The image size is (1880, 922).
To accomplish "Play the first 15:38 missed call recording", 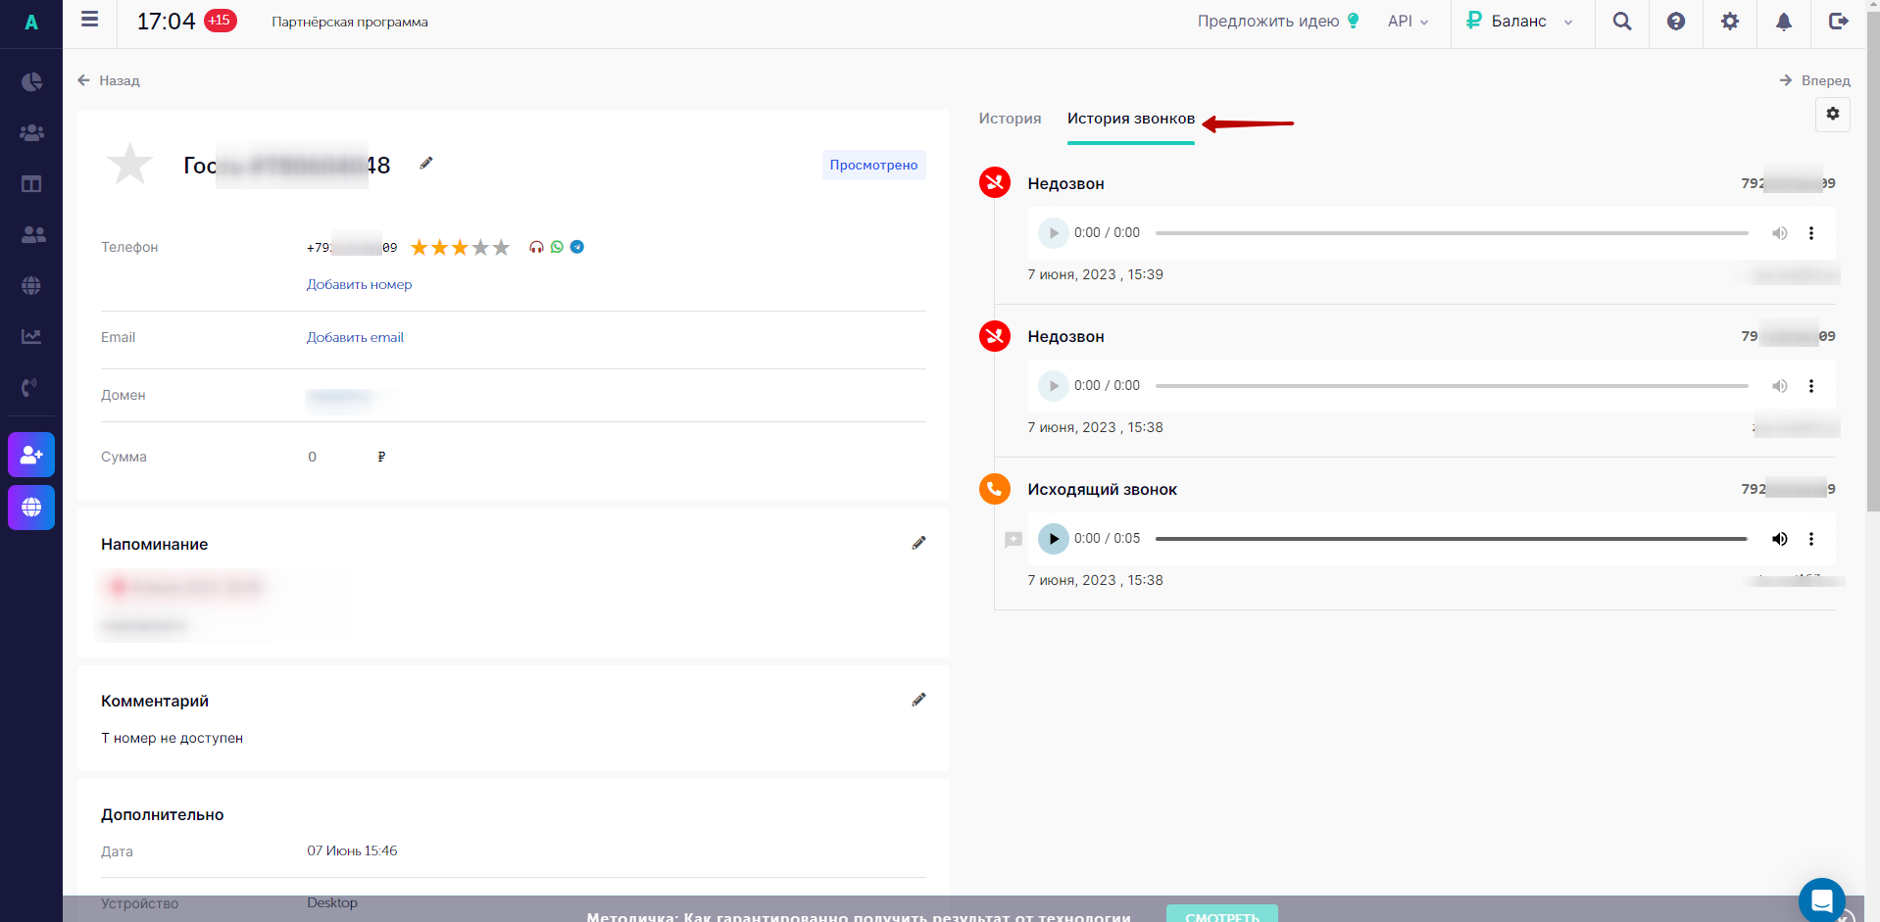I will point(1054,386).
